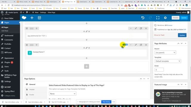Click Stop sharing button

106,102
